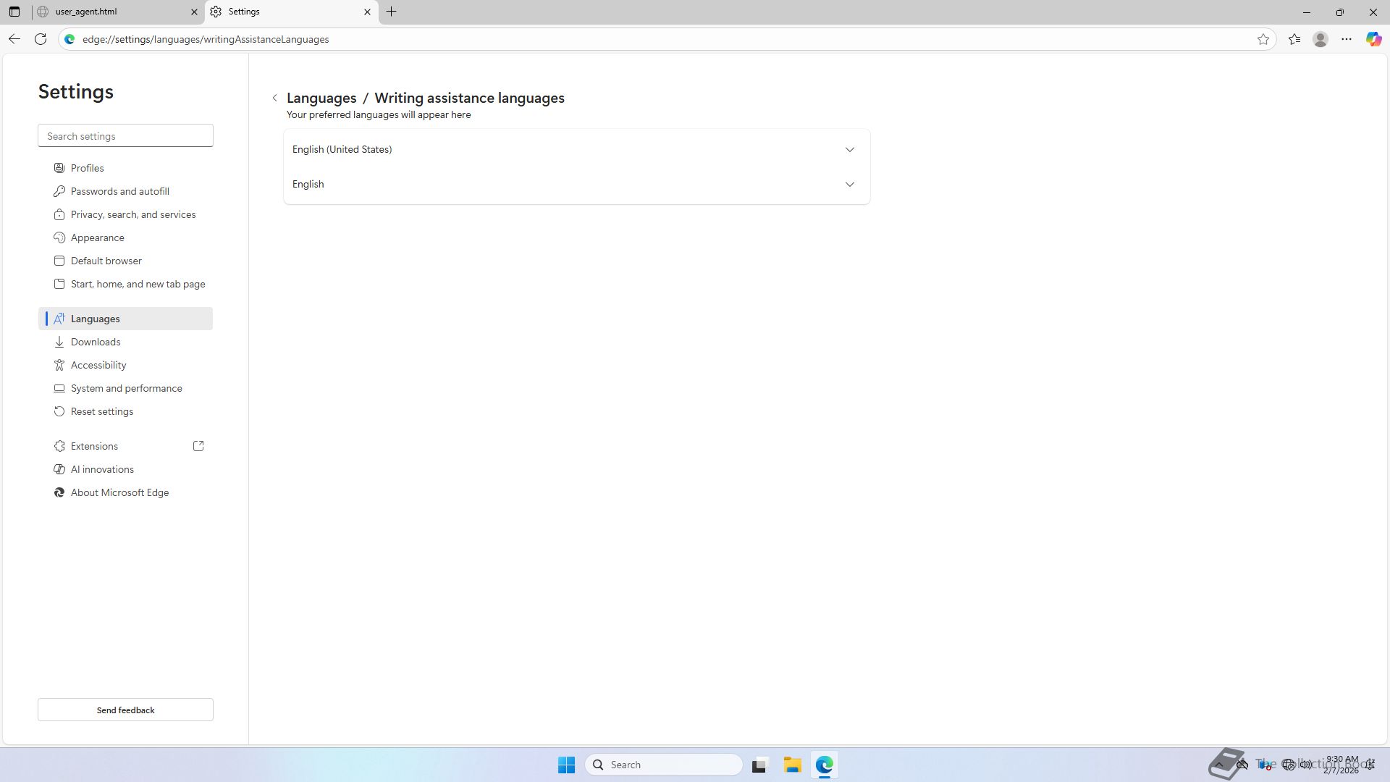
Task: Open the profile avatar menu
Action: click(x=1320, y=39)
